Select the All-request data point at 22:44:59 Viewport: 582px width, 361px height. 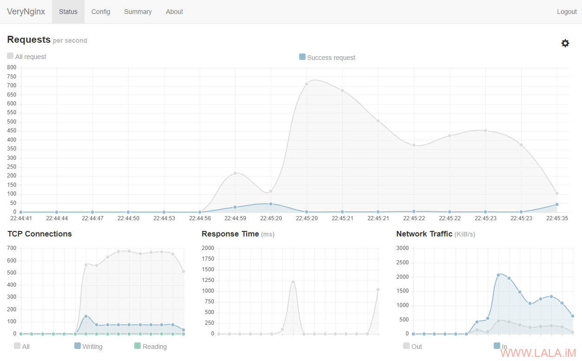[235, 173]
